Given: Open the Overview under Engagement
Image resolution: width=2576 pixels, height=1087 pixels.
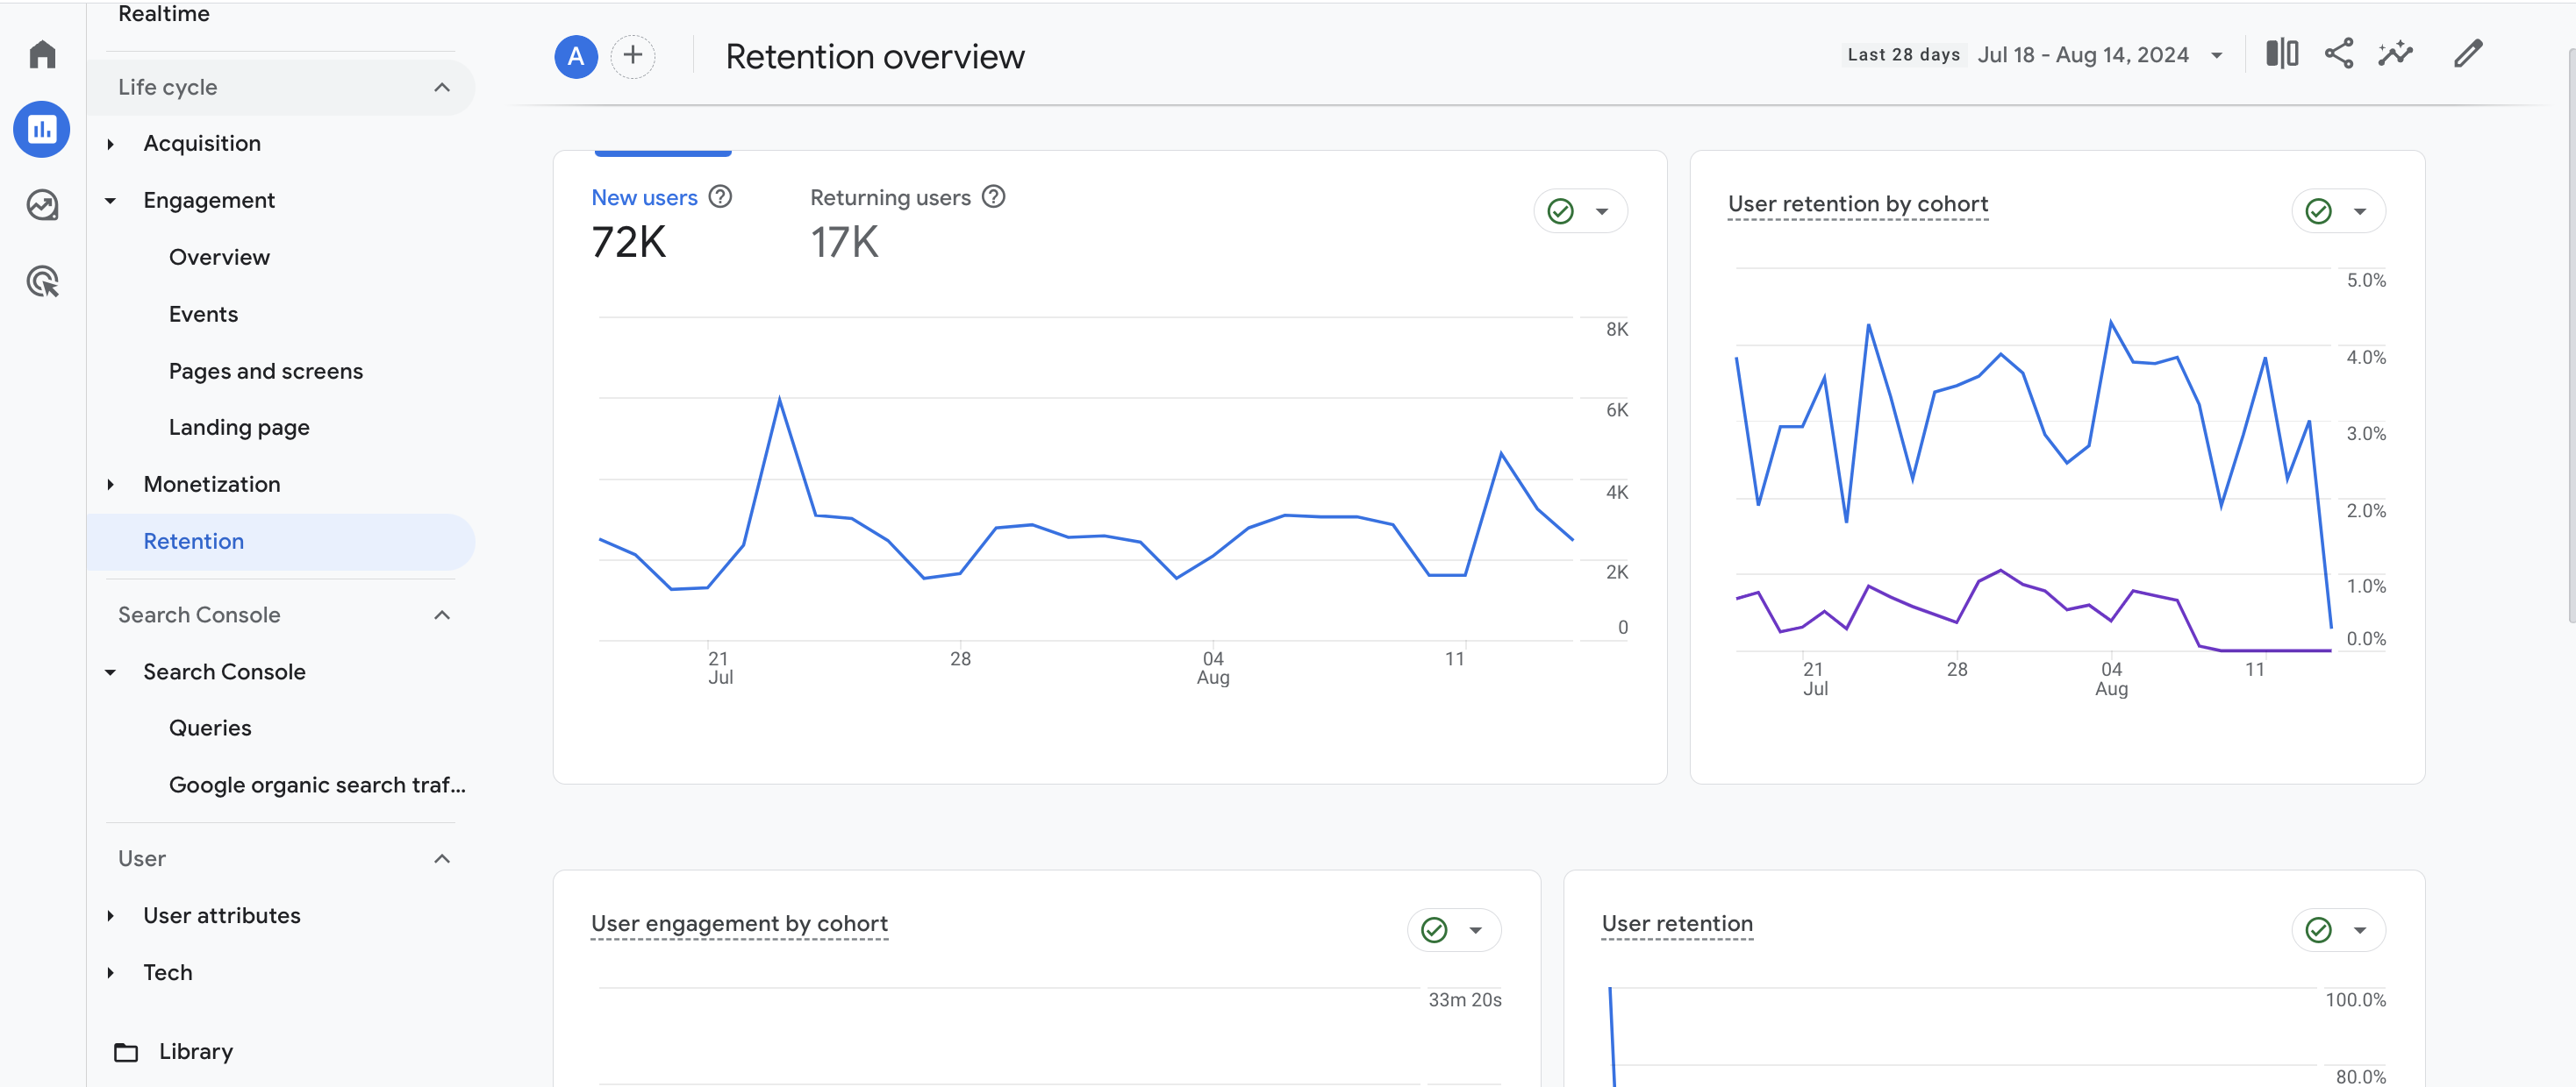Looking at the screenshot, I should (218, 256).
